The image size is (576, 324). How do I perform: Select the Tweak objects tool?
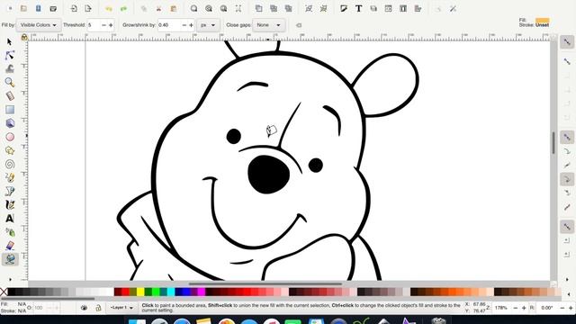tap(10, 68)
